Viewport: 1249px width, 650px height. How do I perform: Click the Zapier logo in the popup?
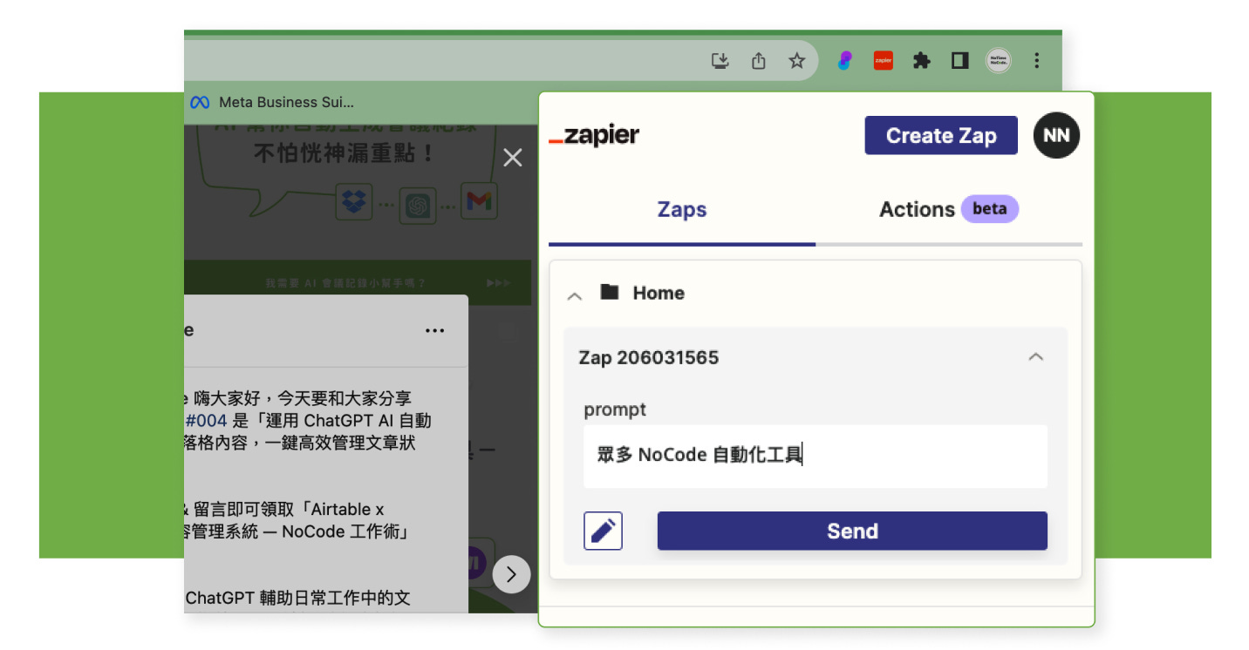click(594, 135)
